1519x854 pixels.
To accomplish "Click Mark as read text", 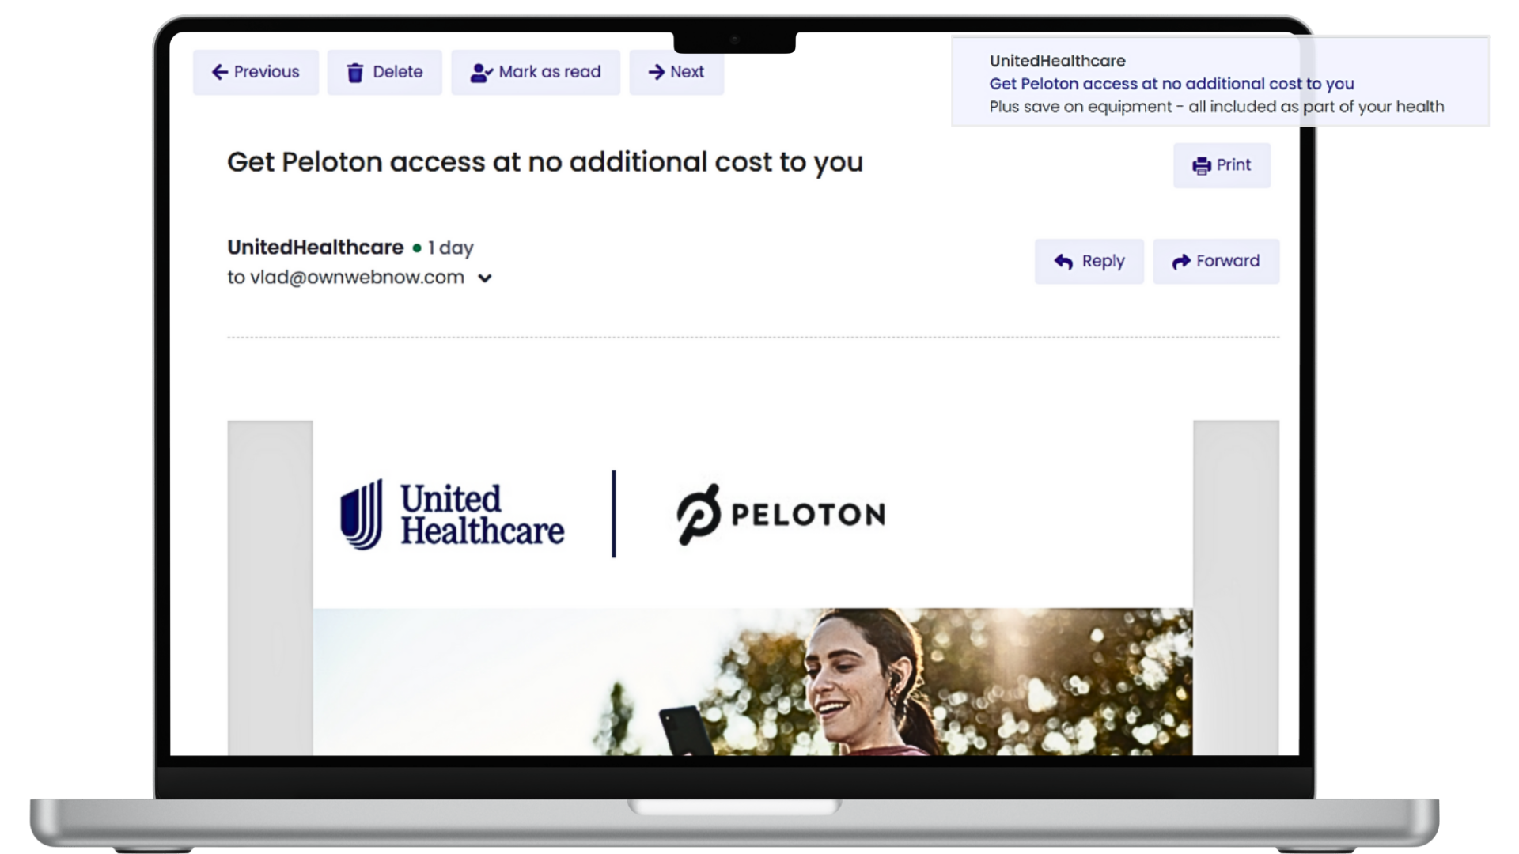I will coord(550,72).
